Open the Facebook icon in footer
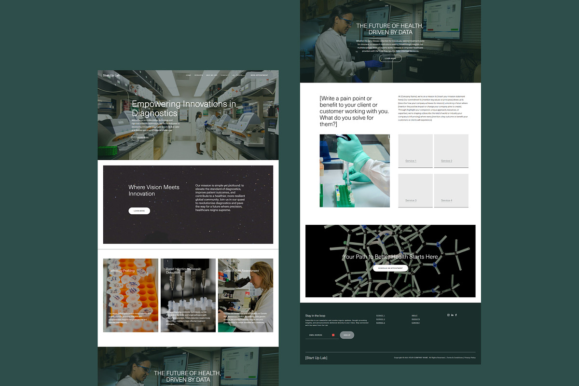The width and height of the screenshot is (579, 386). [456, 315]
